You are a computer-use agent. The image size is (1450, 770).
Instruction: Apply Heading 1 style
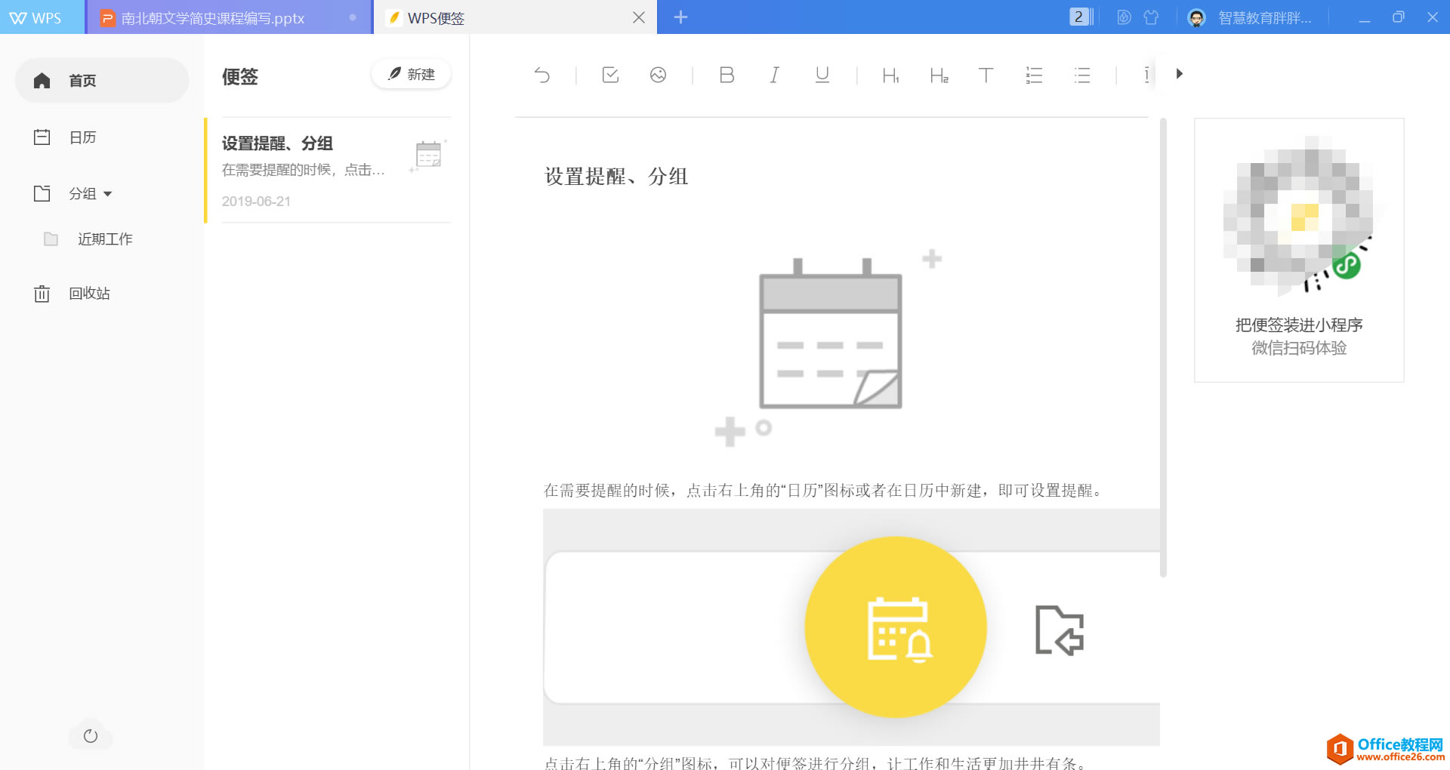890,75
